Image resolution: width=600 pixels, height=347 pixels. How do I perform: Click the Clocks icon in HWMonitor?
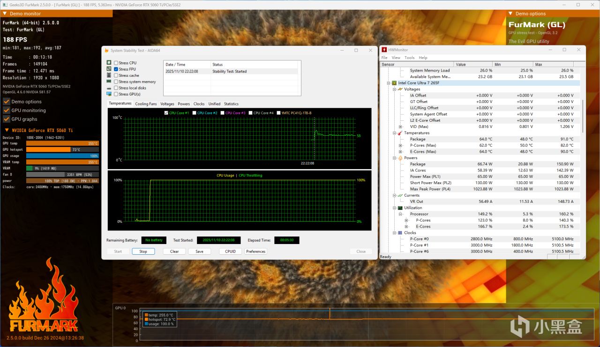pyautogui.click(x=400, y=233)
